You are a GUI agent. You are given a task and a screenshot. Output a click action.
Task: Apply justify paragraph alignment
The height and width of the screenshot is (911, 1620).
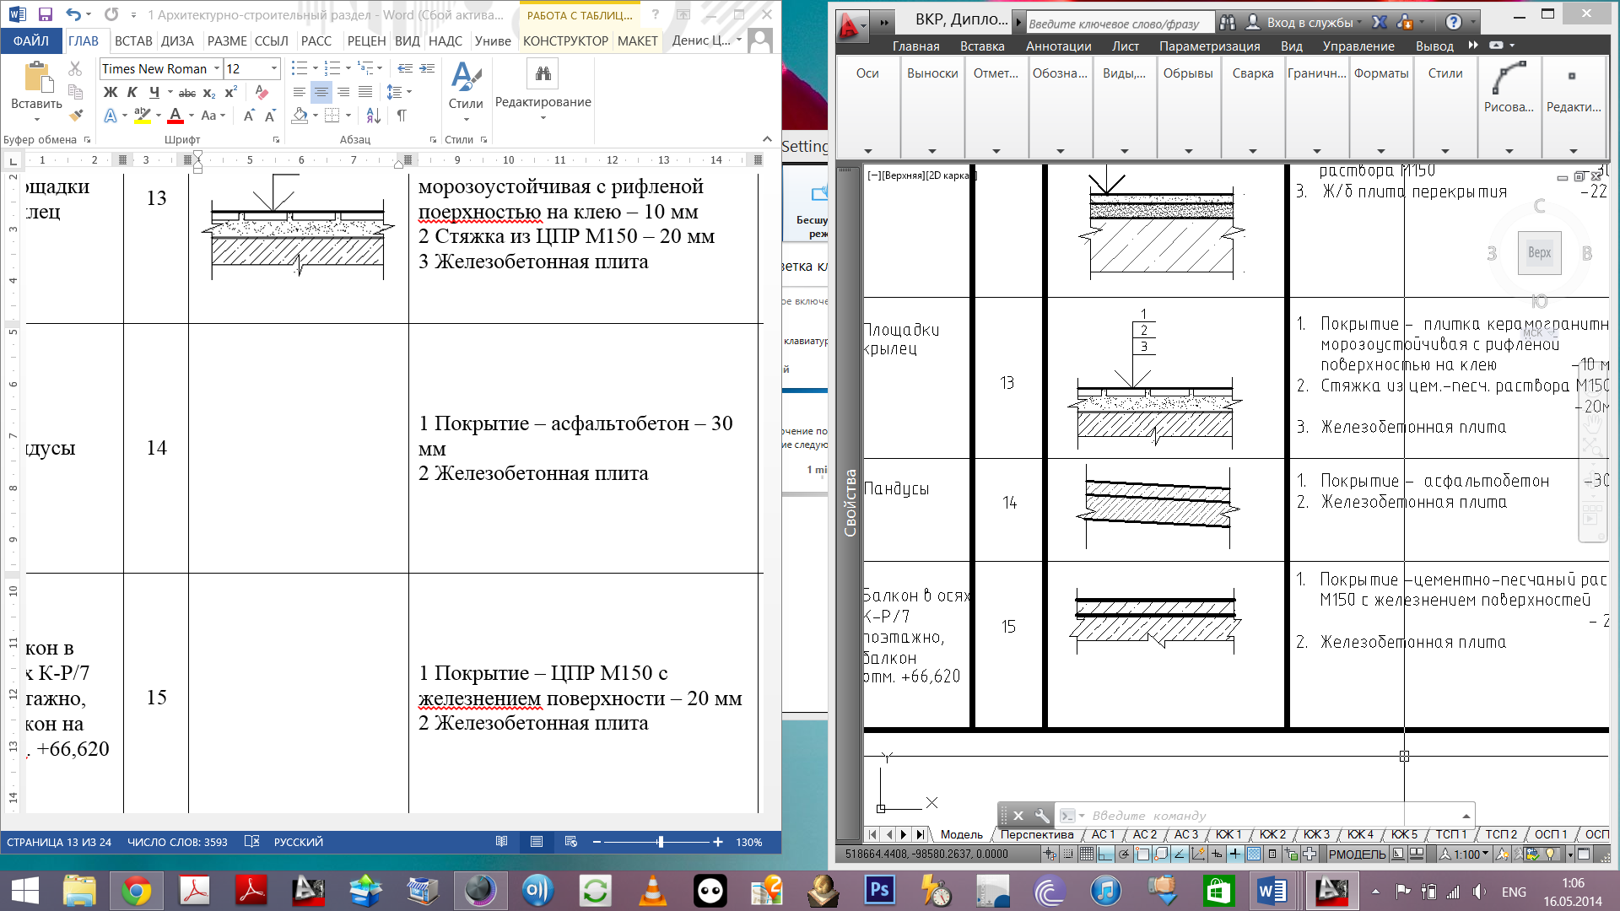365,93
